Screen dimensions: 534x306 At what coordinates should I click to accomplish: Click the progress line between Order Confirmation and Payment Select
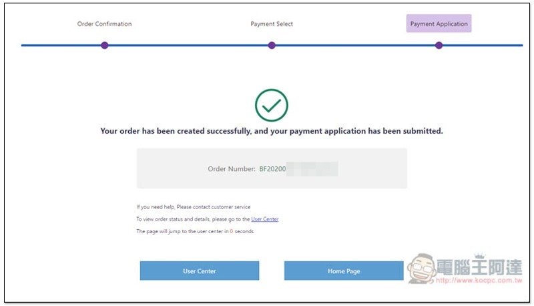(188, 45)
